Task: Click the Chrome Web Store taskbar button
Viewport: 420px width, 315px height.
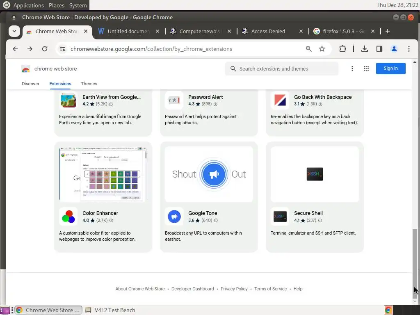Action: [x=48, y=310]
